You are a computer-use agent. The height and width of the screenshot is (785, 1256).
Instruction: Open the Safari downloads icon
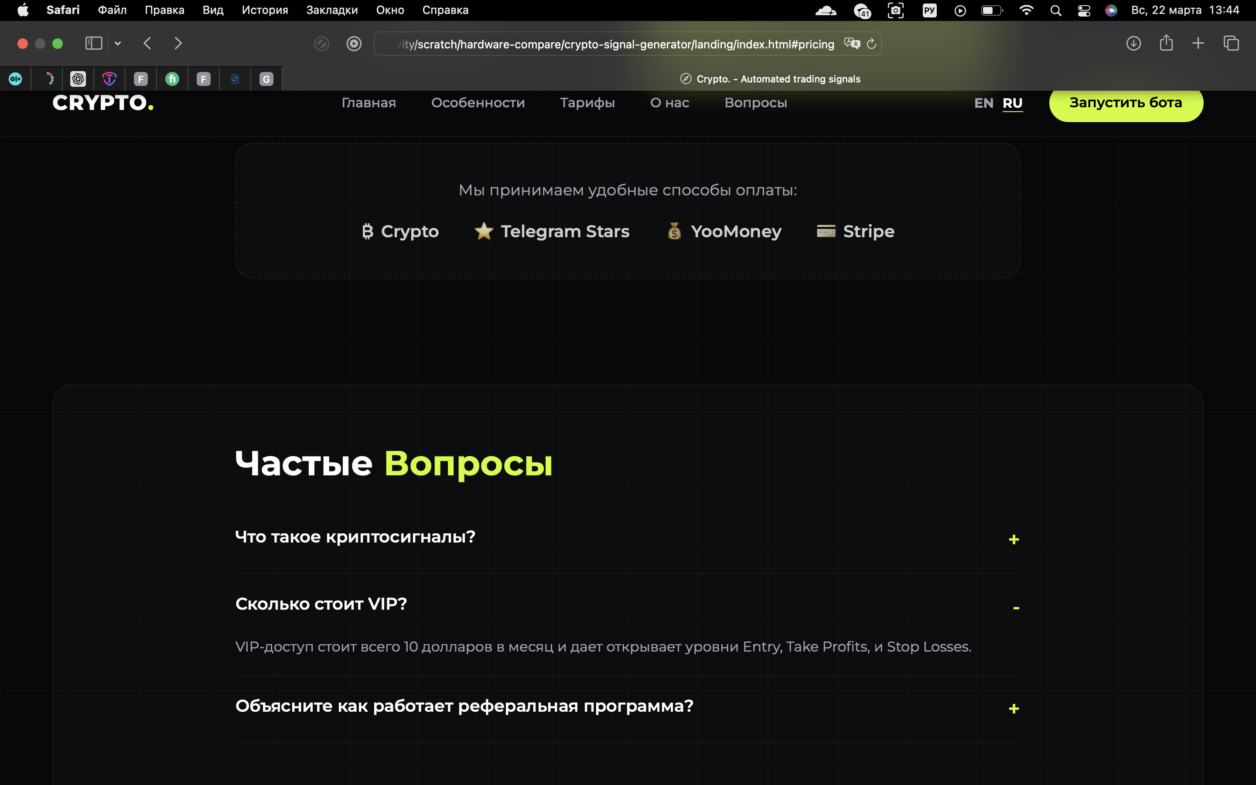(1133, 43)
